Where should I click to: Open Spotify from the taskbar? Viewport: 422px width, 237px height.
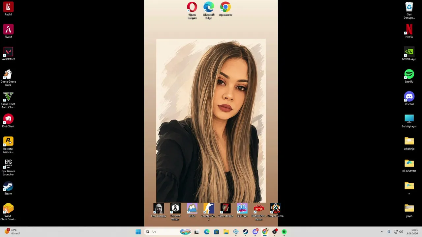point(284,232)
